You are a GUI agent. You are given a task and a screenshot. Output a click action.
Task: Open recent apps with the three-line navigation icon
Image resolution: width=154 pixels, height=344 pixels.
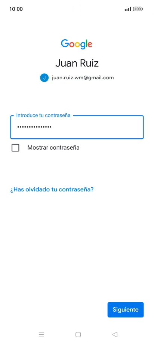click(x=41, y=335)
